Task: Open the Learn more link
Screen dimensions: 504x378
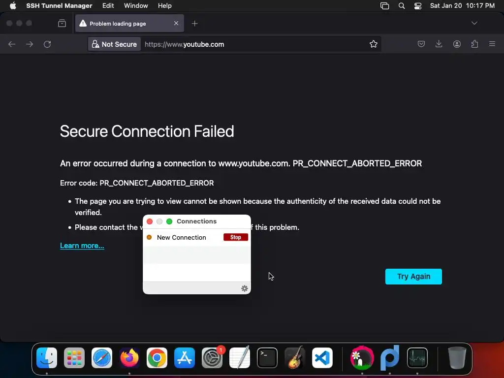Action: point(82,246)
